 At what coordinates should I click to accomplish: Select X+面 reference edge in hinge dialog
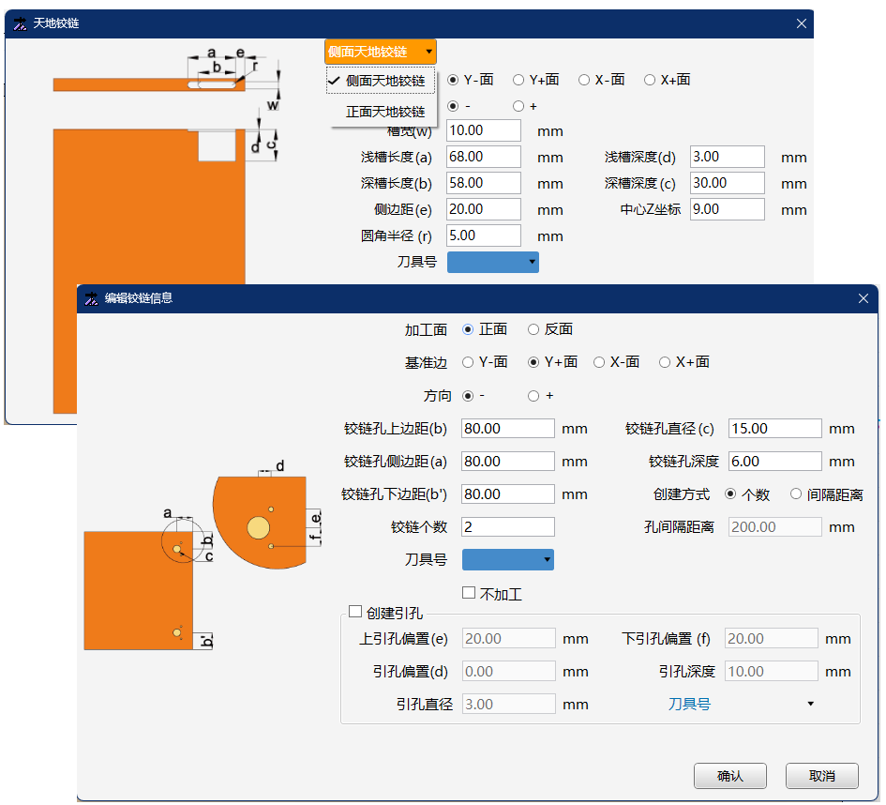coord(665,362)
